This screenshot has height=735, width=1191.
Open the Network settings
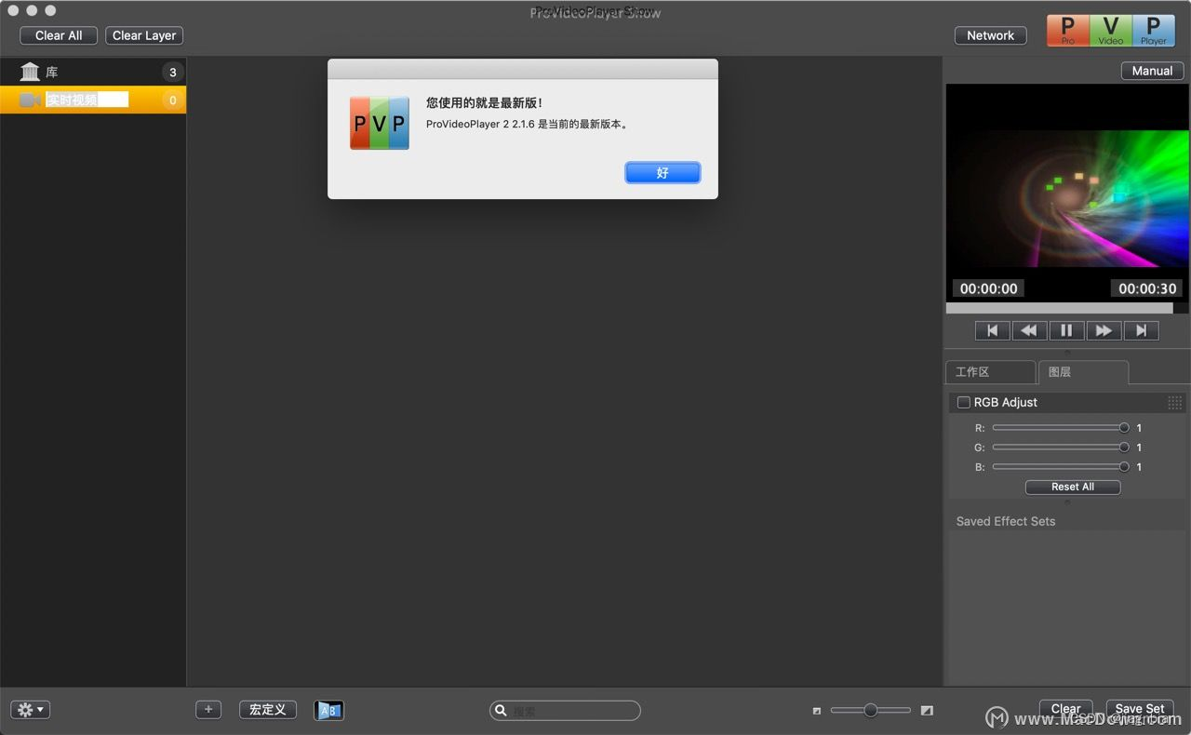coord(991,35)
